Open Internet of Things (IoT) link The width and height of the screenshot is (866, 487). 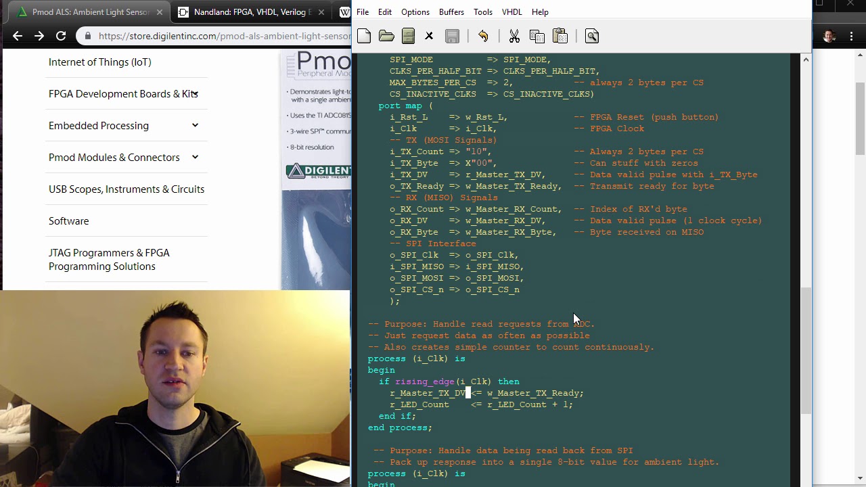tap(100, 62)
